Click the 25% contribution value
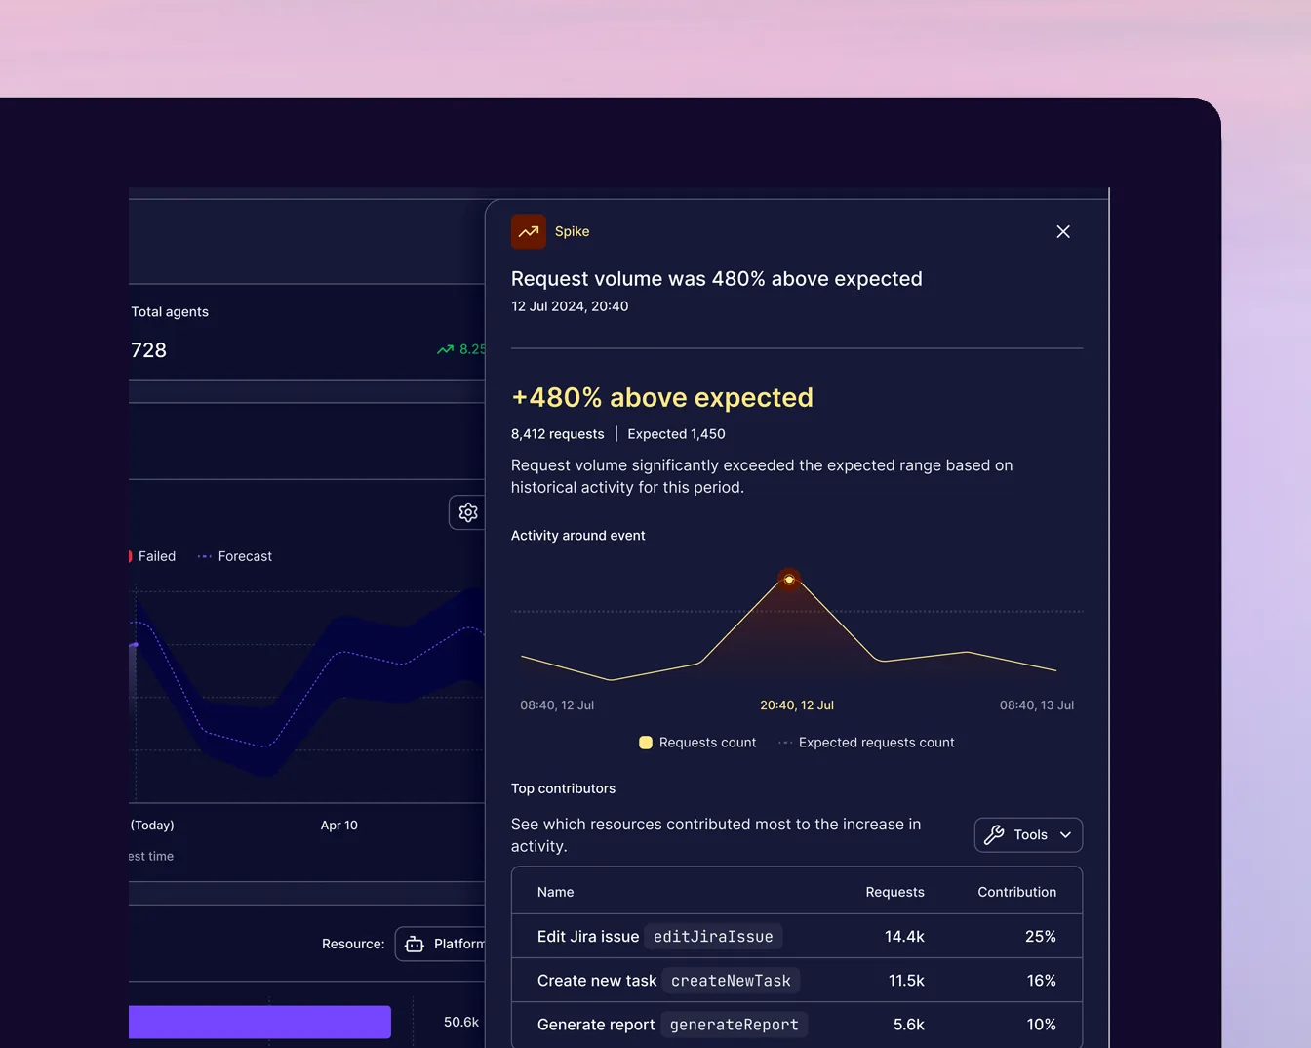The image size is (1311, 1048). pos(1040,936)
